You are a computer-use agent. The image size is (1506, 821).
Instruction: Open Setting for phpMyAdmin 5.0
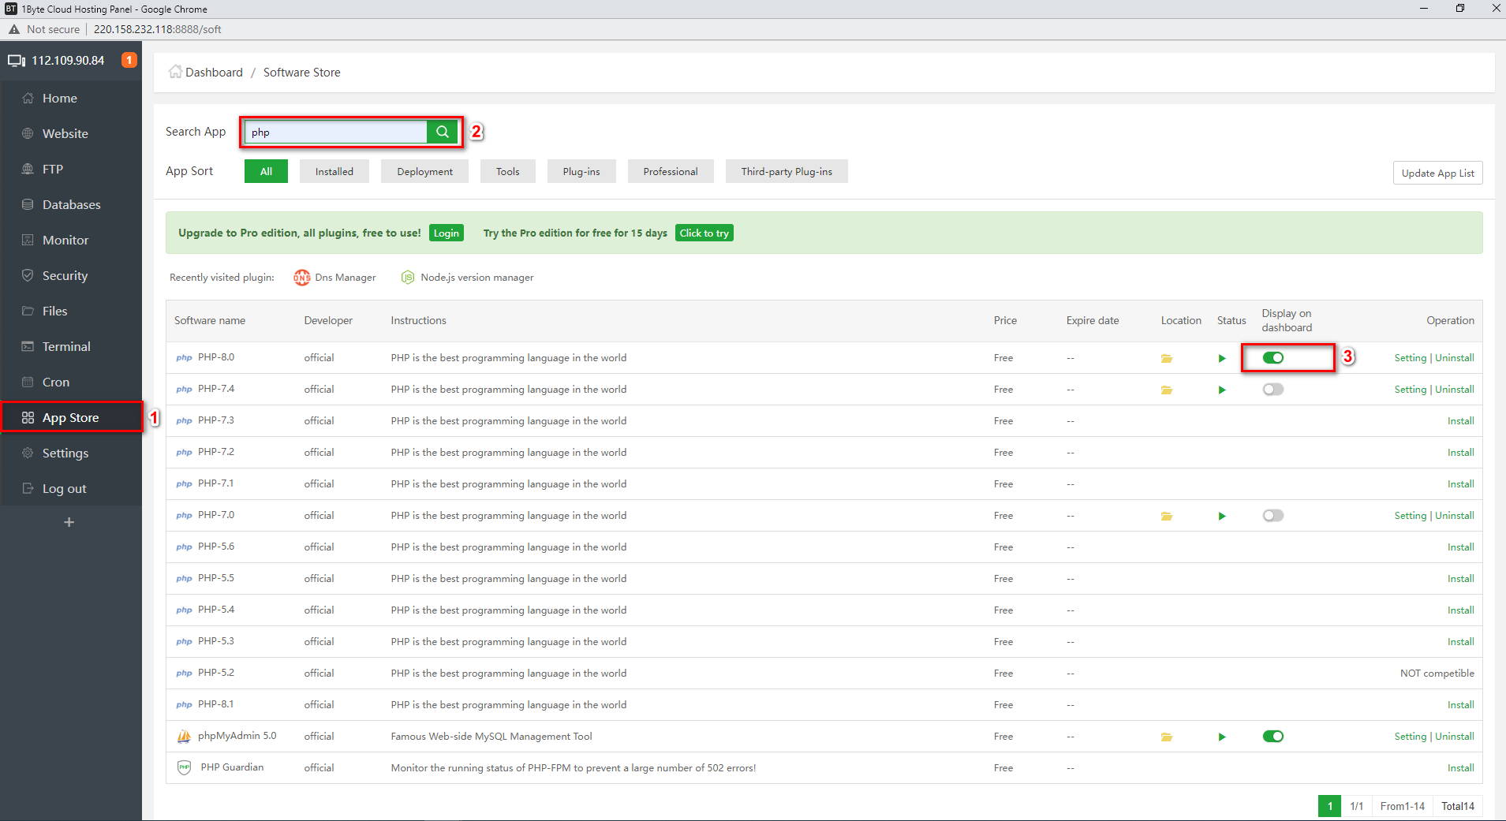click(x=1411, y=737)
